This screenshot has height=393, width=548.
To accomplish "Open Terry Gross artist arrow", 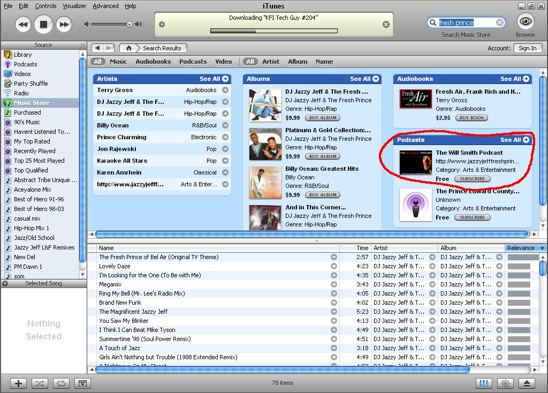I will point(225,90).
